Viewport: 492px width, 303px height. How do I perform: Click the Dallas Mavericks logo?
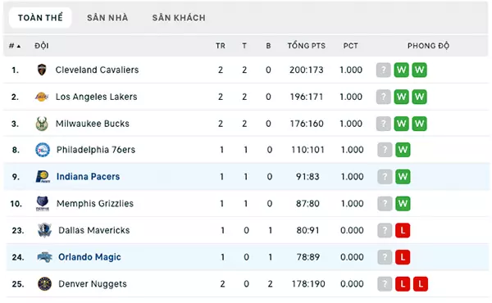point(44,230)
